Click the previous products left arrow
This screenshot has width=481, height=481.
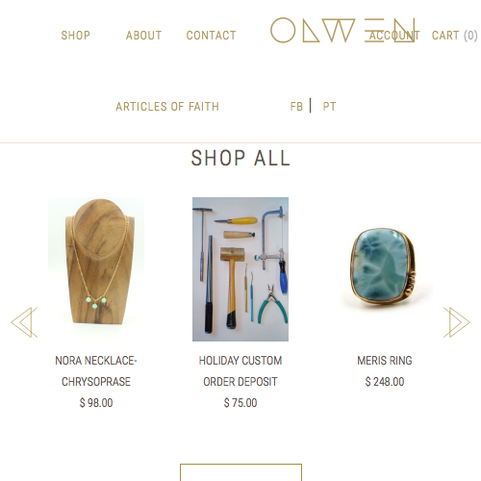coord(24,322)
